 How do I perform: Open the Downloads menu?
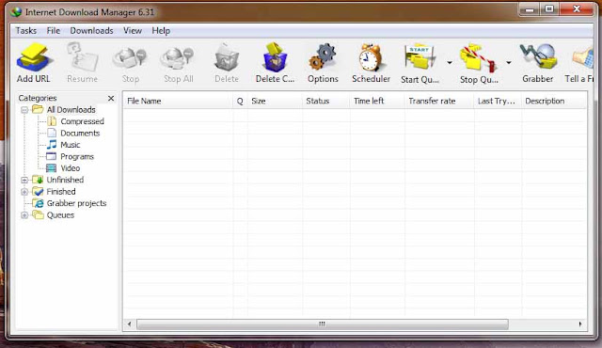[x=91, y=30]
